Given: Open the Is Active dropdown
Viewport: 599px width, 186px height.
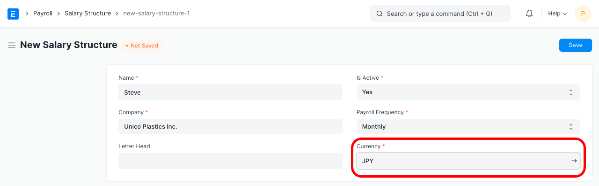Looking at the screenshot, I should [468, 92].
